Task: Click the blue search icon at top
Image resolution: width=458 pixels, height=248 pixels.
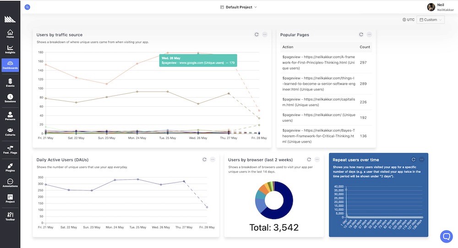Action: click(27, 7)
